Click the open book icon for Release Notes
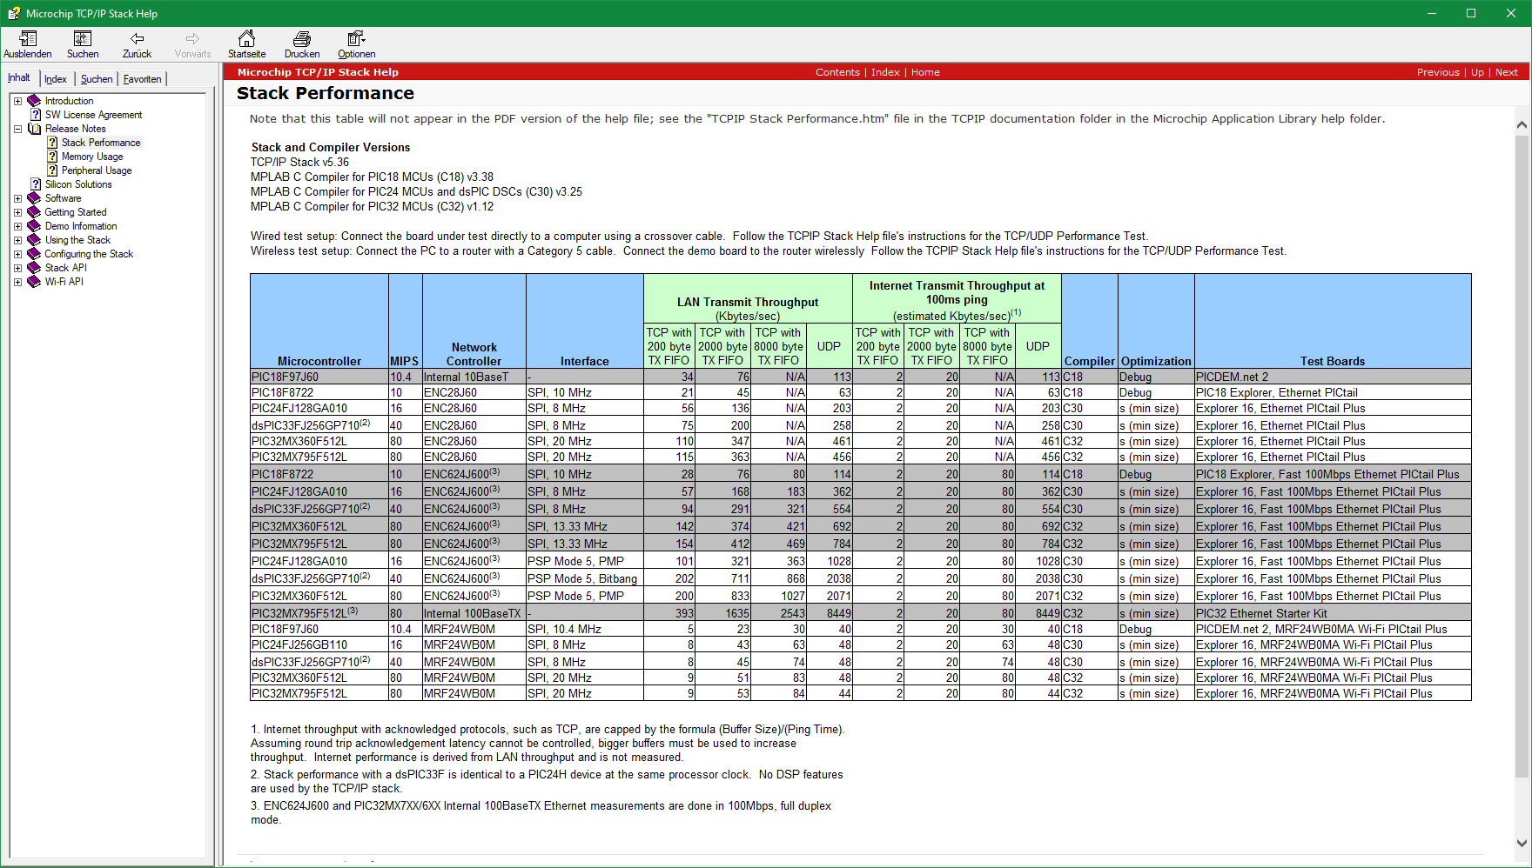This screenshot has height=868, width=1532. click(35, 129)
